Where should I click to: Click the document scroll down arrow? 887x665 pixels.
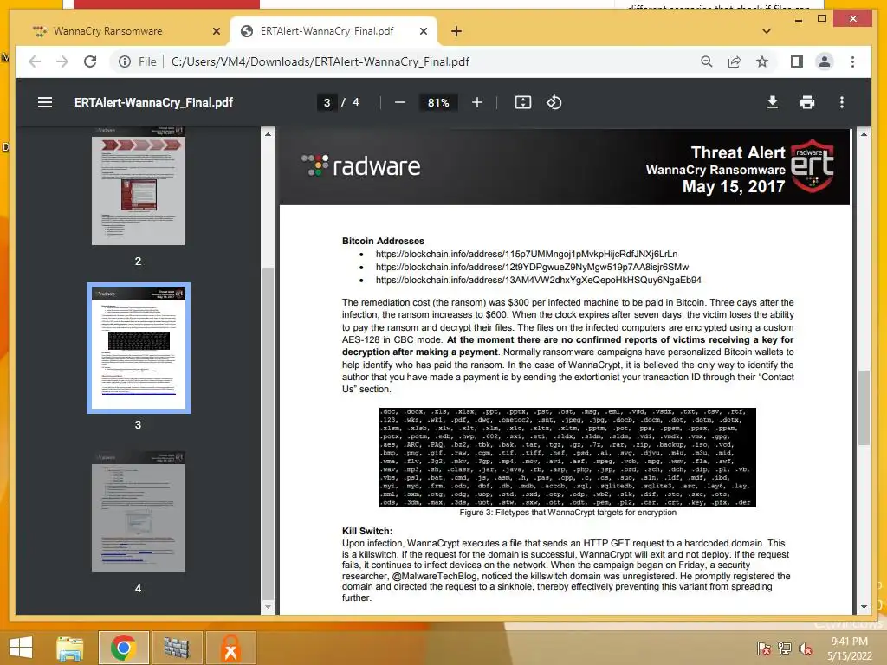click(x=864, y=607)
